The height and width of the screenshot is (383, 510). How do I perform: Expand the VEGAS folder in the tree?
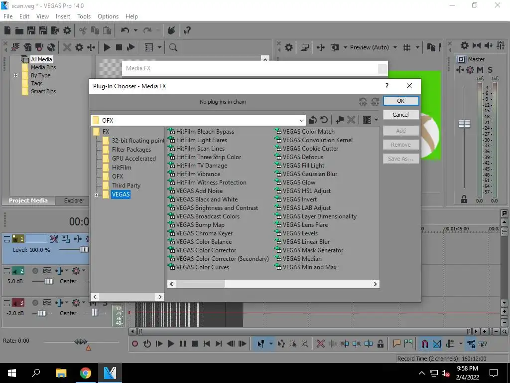click(x=96, y=195)
